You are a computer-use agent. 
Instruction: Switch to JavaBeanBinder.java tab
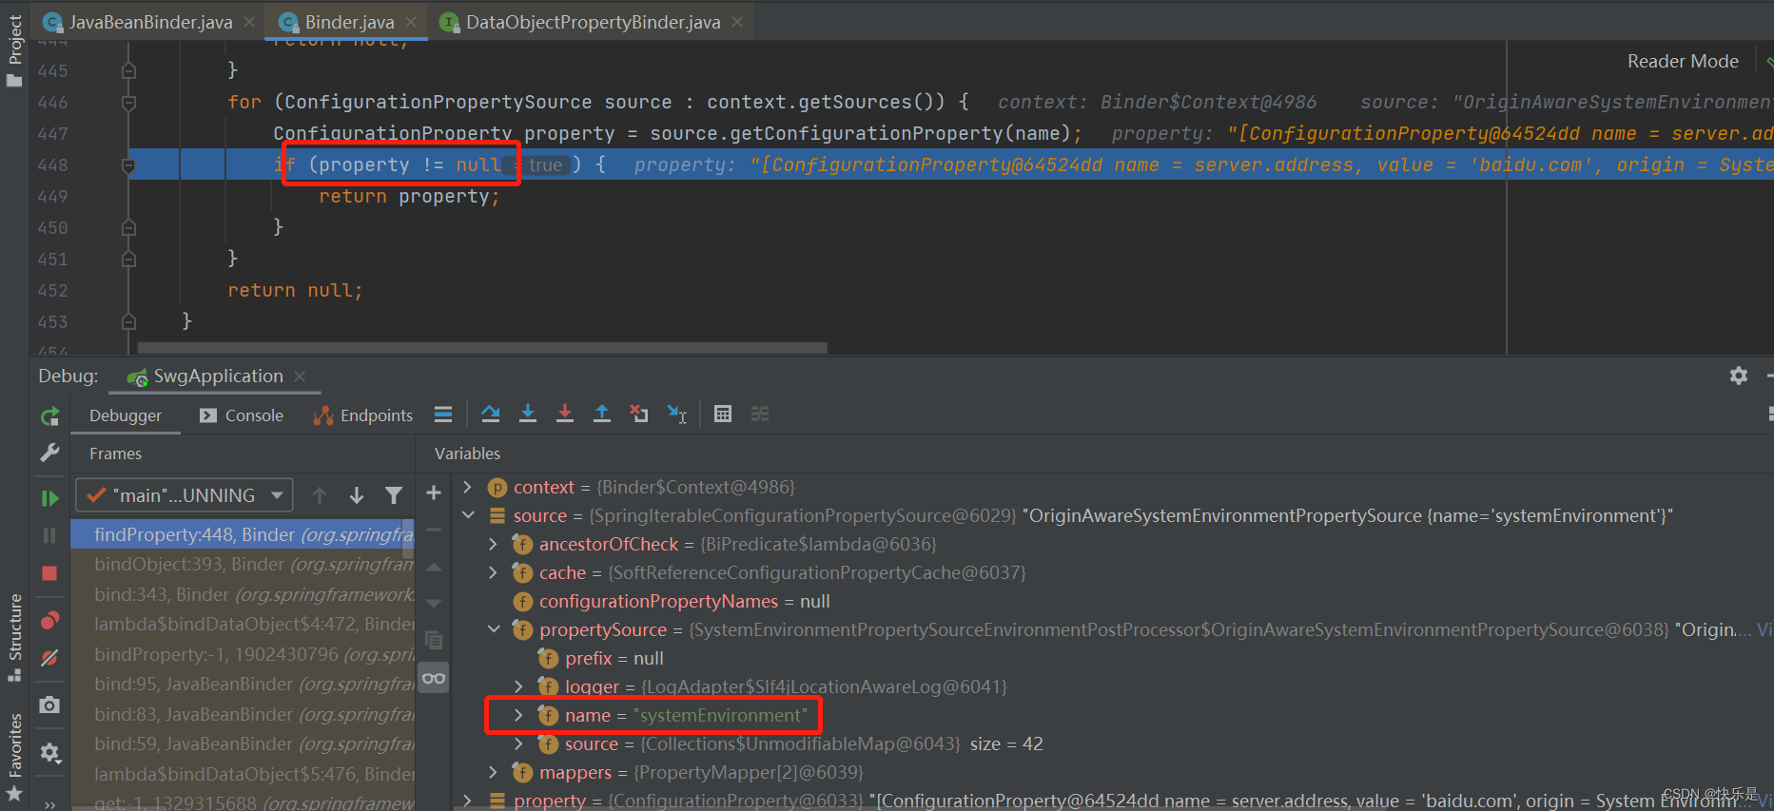150,22
